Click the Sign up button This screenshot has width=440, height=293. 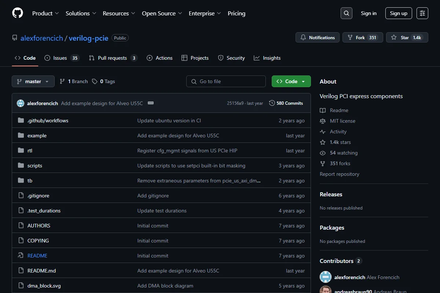coord(399,13)
